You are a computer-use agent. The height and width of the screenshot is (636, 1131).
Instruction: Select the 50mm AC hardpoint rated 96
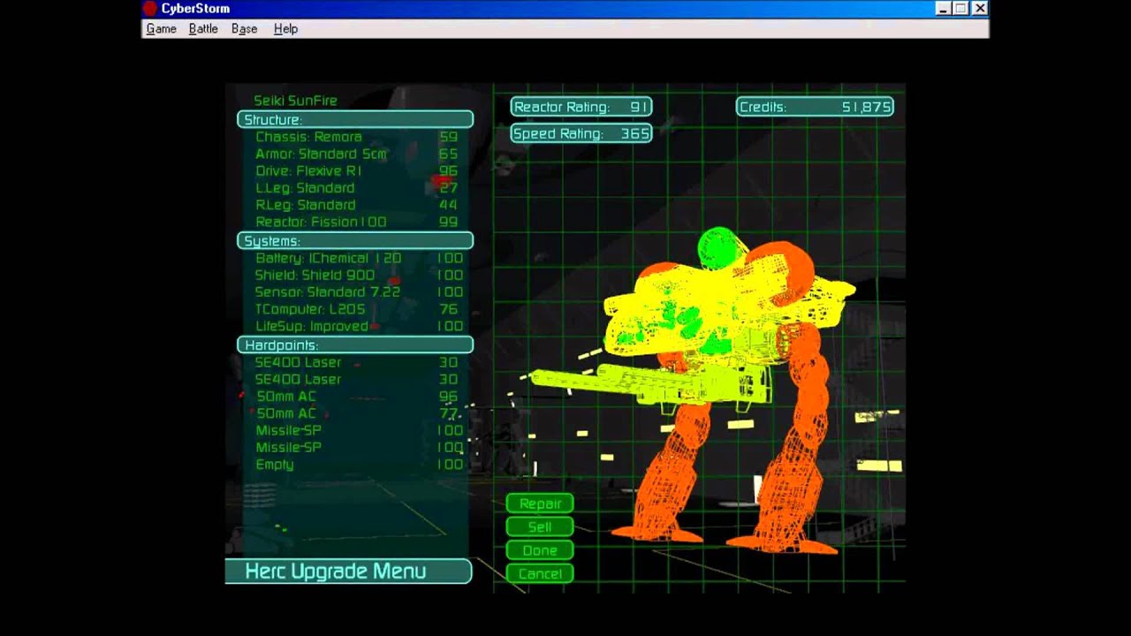pos(359,396)
